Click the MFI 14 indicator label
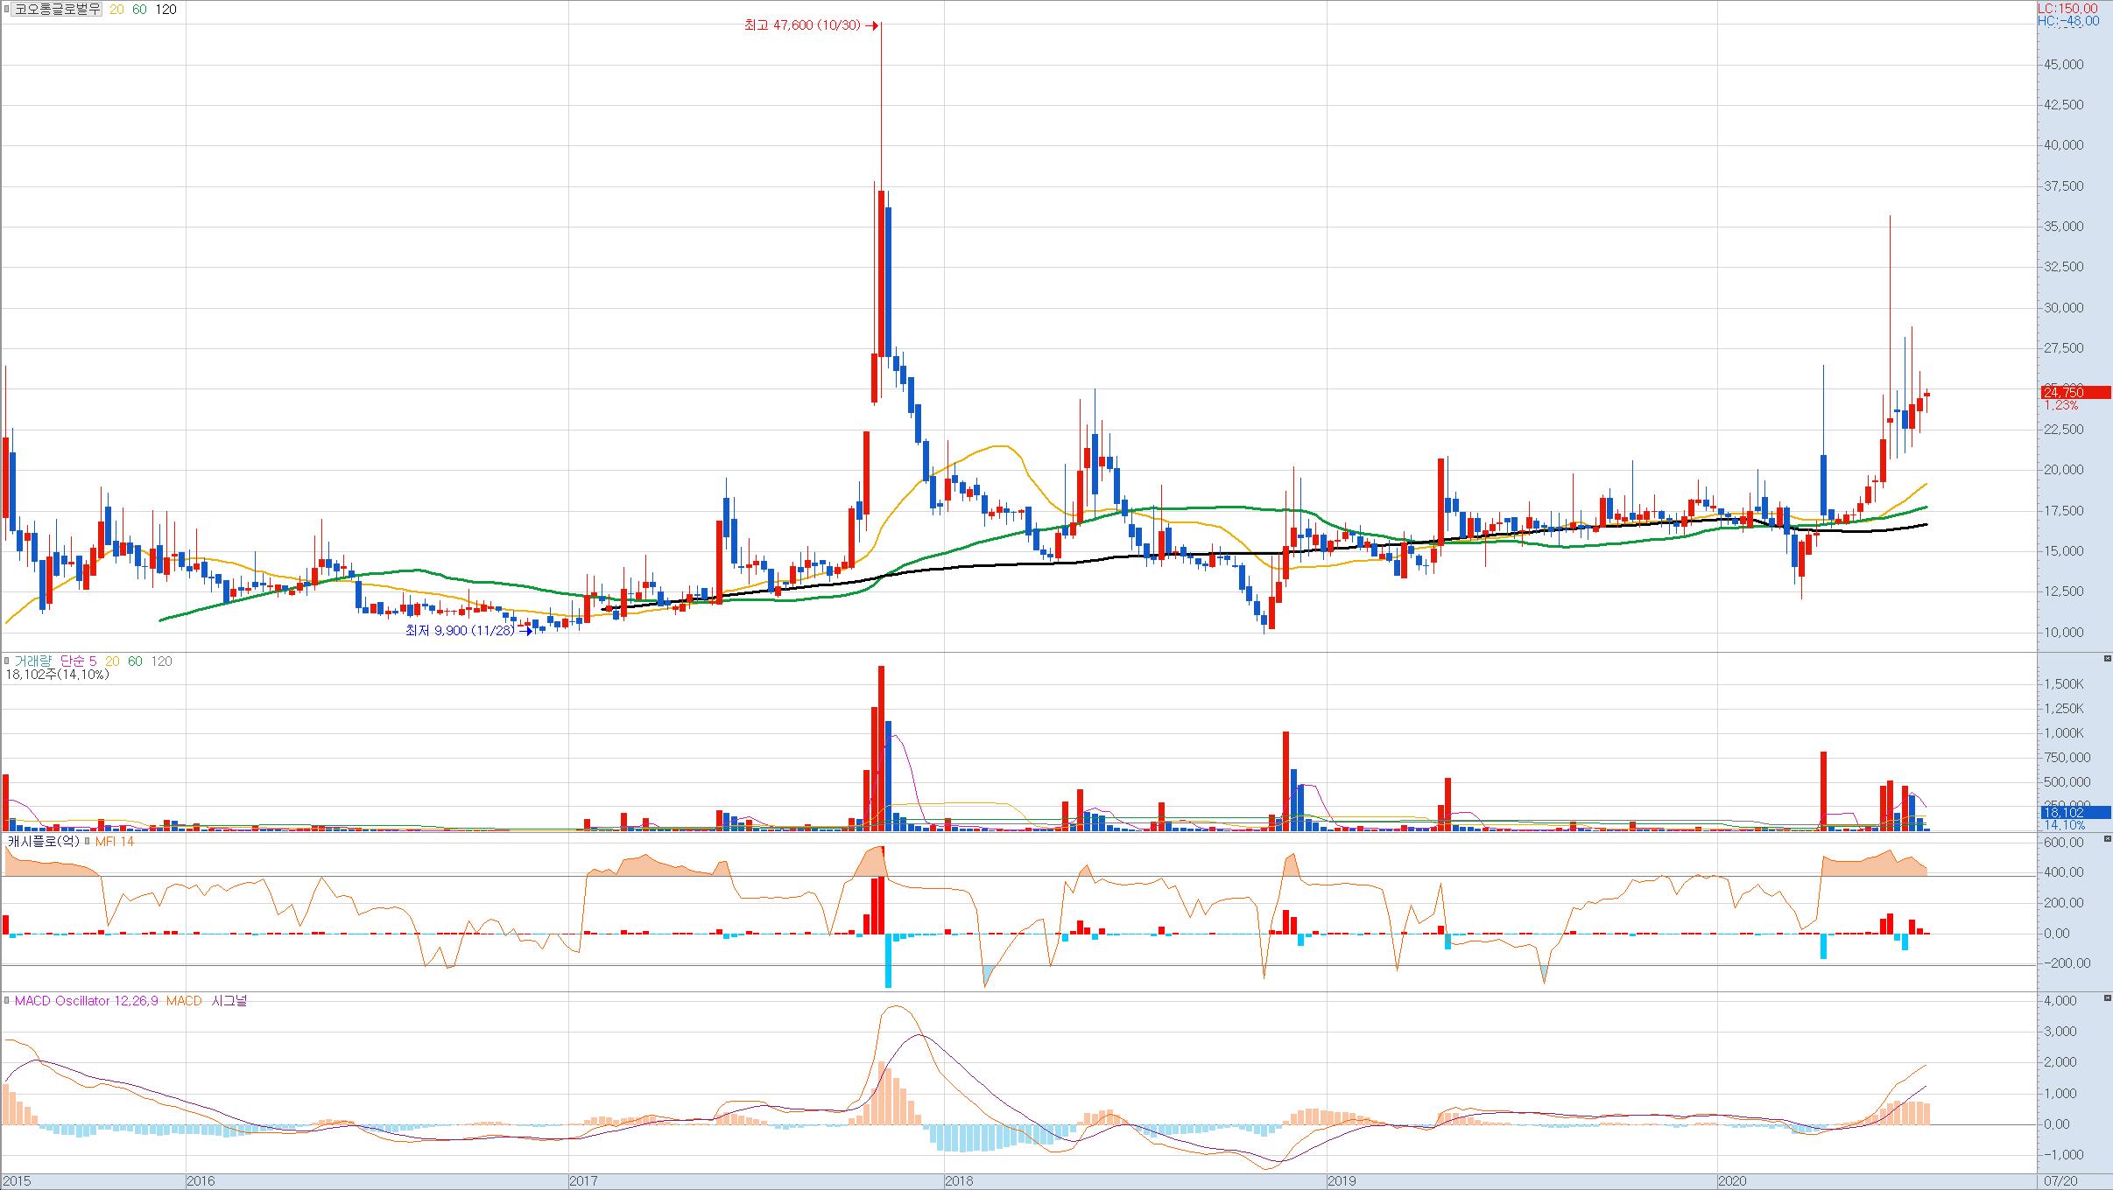Viewport: 2113px width, 1190px height. pyautogui.click(x=114, y=842)
